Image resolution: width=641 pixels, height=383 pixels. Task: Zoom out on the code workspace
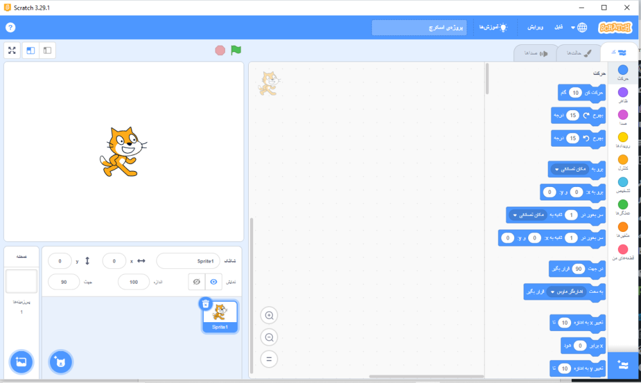point(269,337)
